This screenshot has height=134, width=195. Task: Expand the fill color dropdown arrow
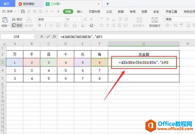[78, 25]
